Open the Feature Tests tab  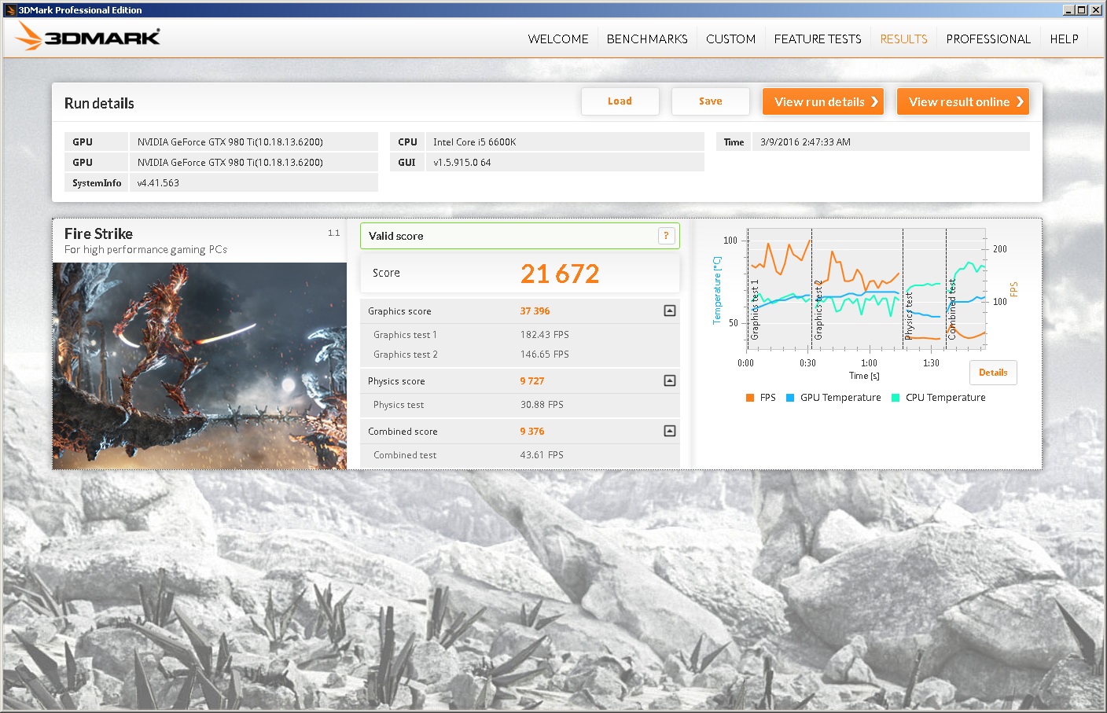818,39
